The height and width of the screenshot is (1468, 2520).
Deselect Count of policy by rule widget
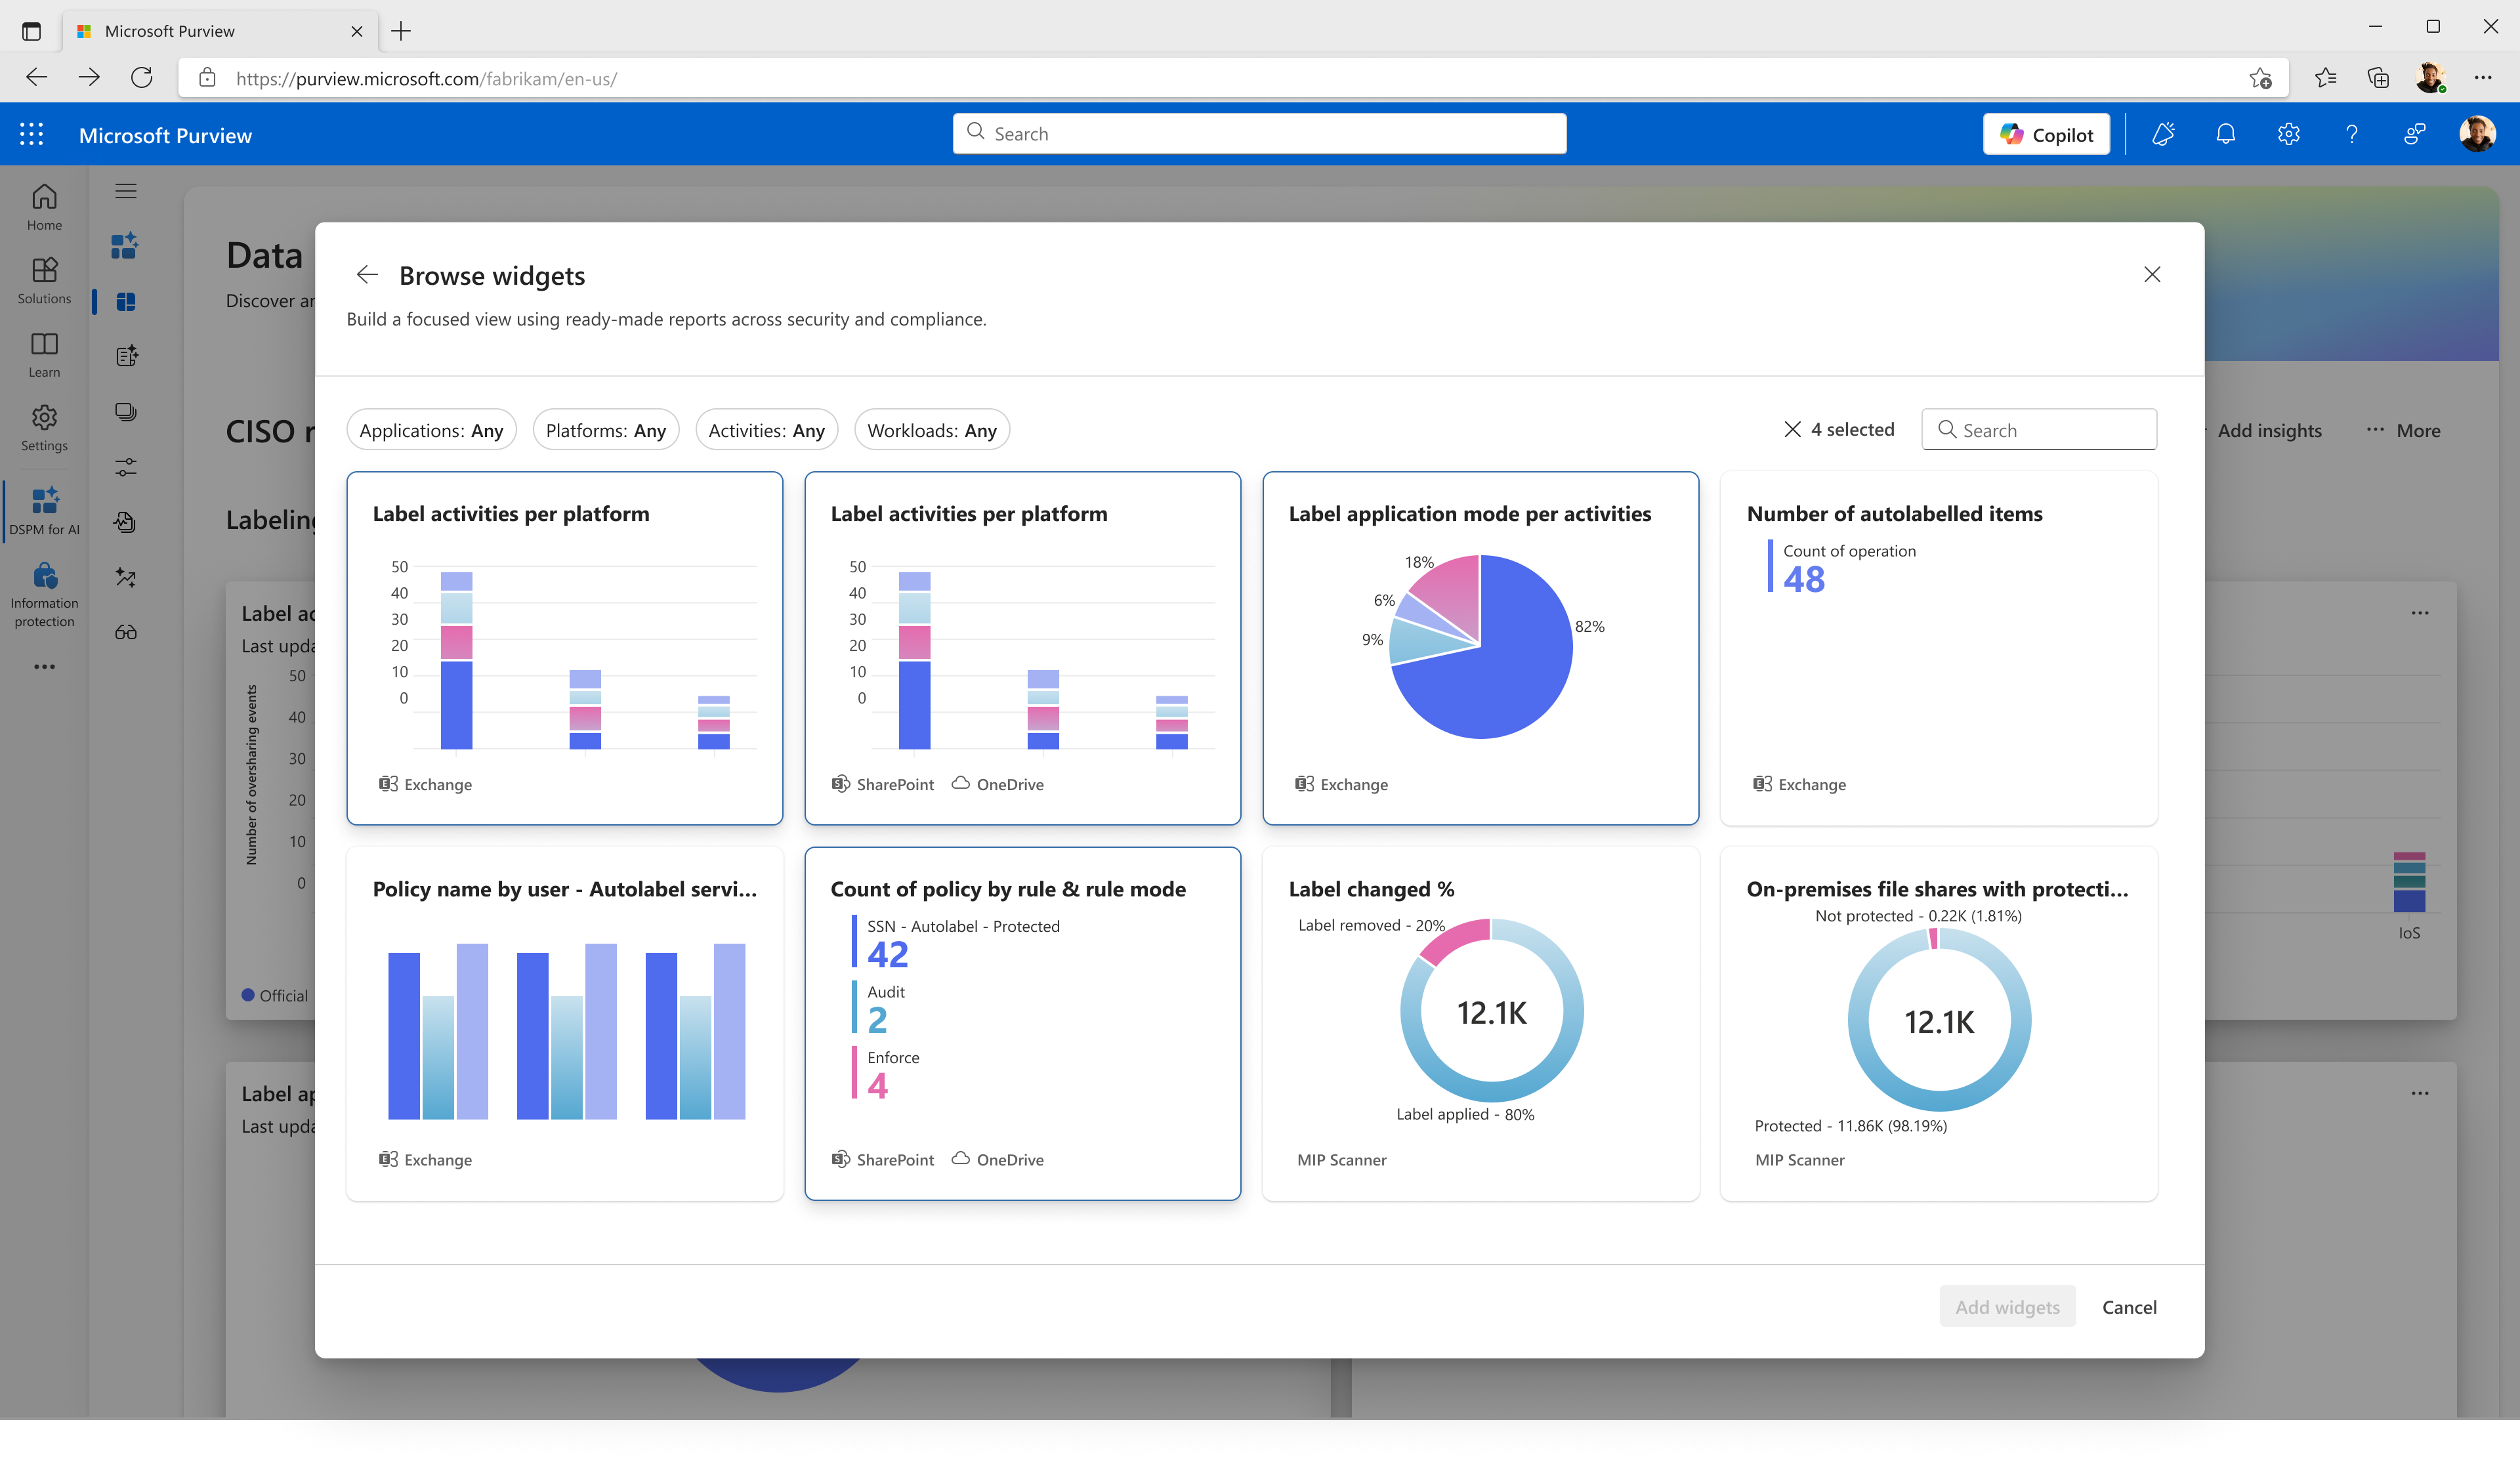pyautogui.click(x=1022, y=1023)
